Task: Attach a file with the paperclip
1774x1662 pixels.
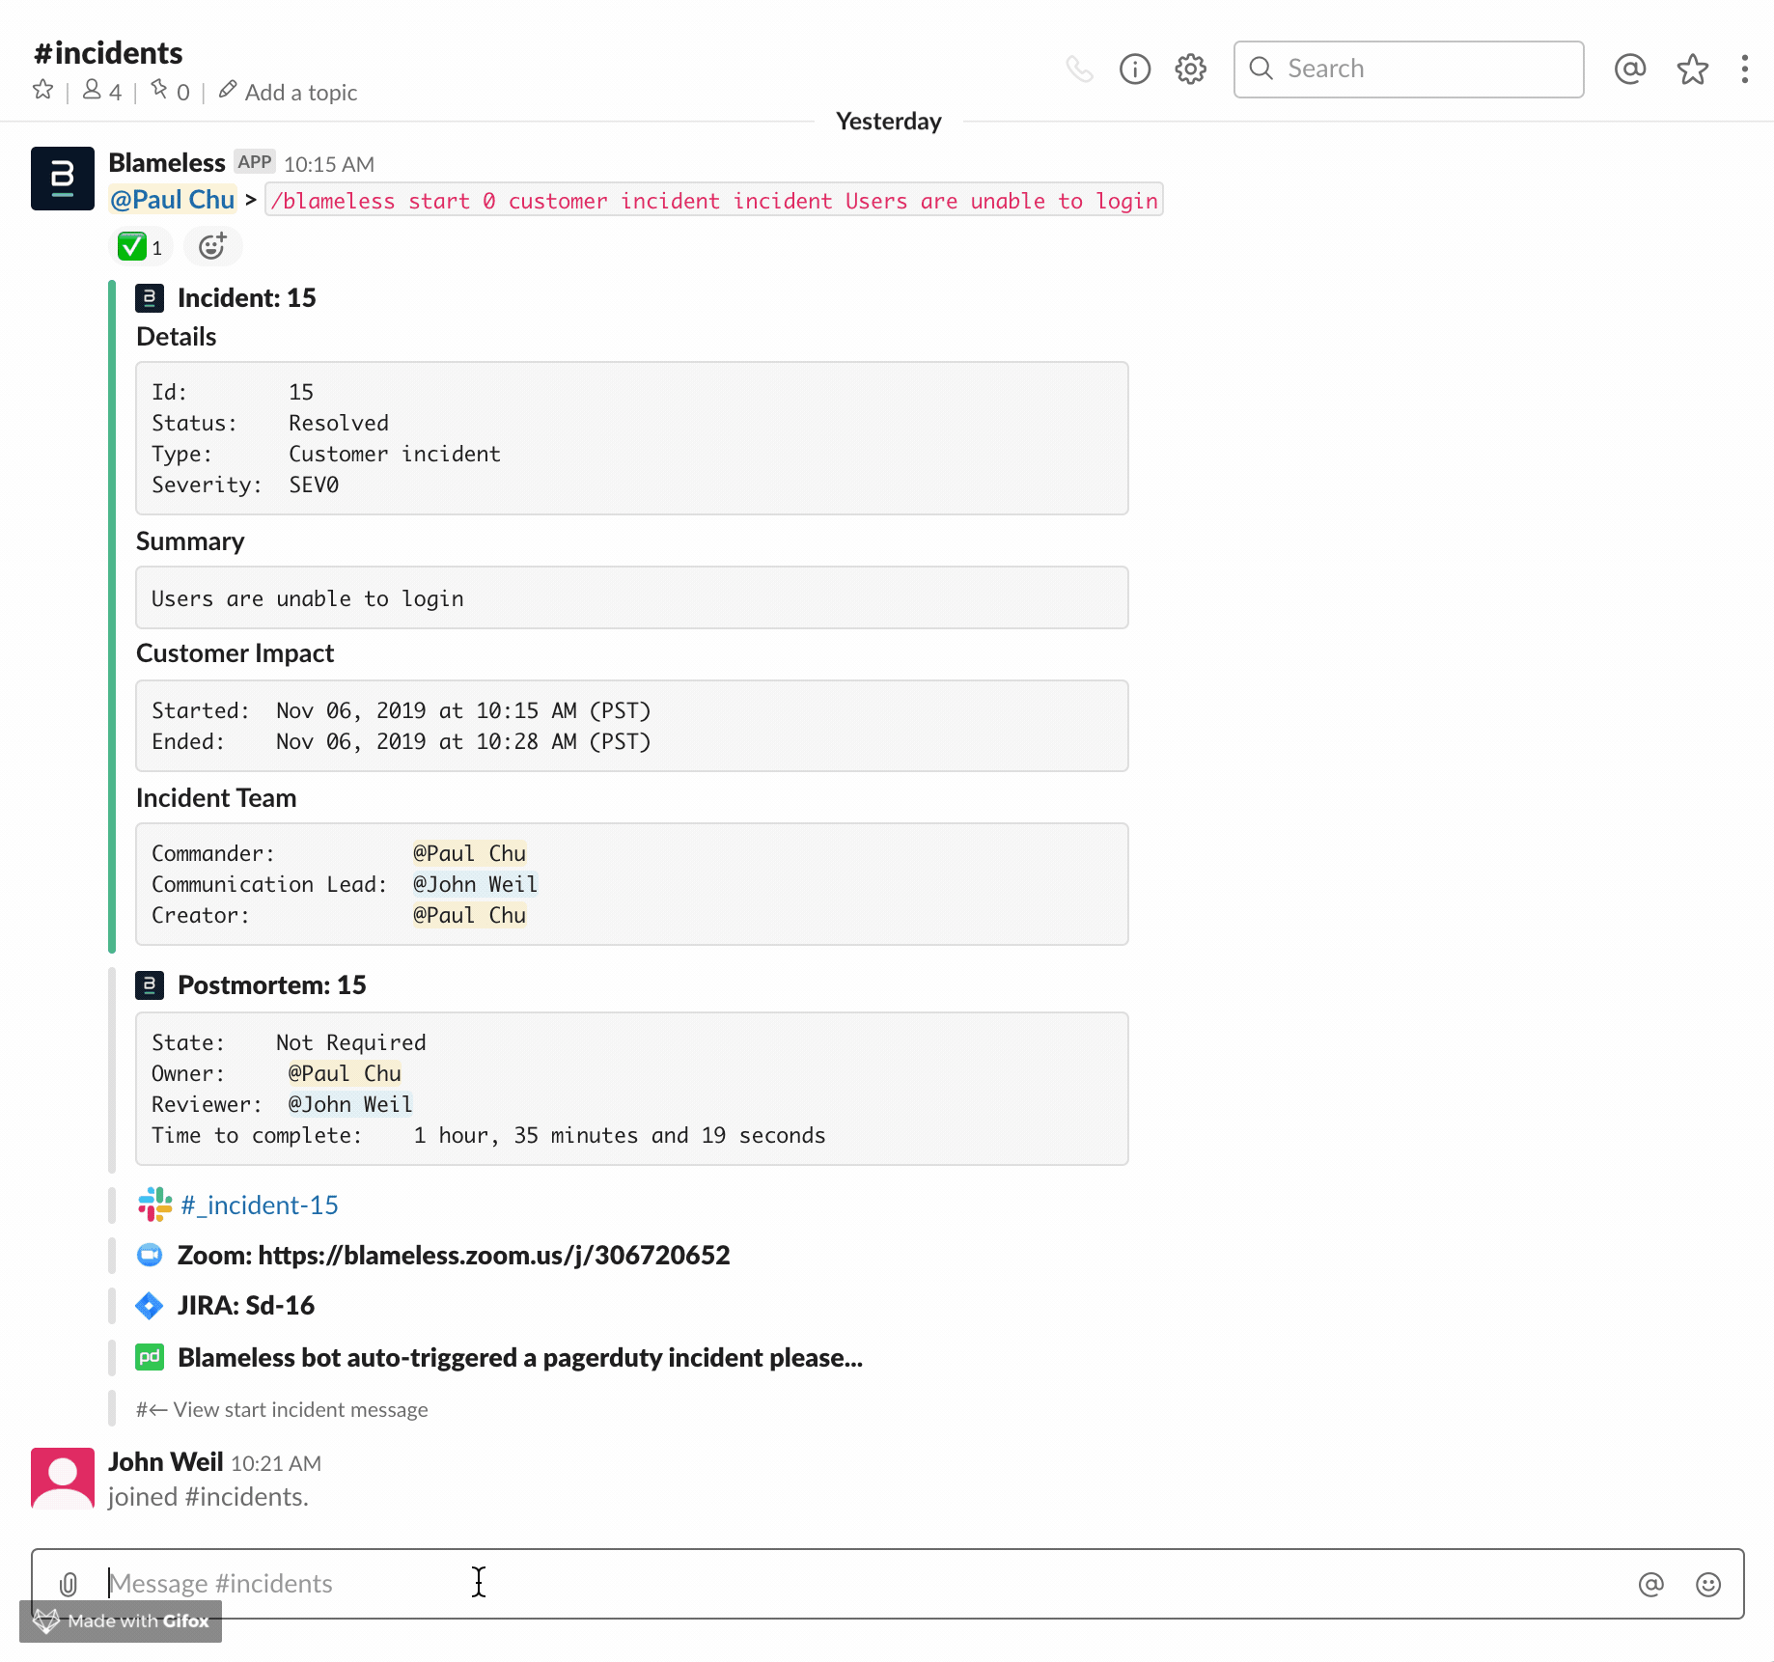Action: coord(69,1584)
